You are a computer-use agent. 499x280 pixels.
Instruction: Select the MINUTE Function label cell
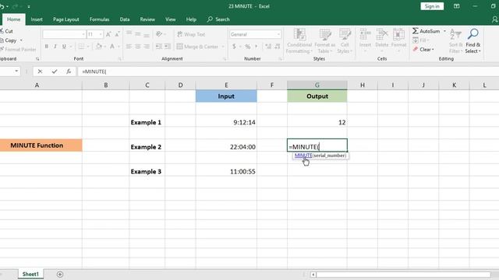click(x=41, y=145)
